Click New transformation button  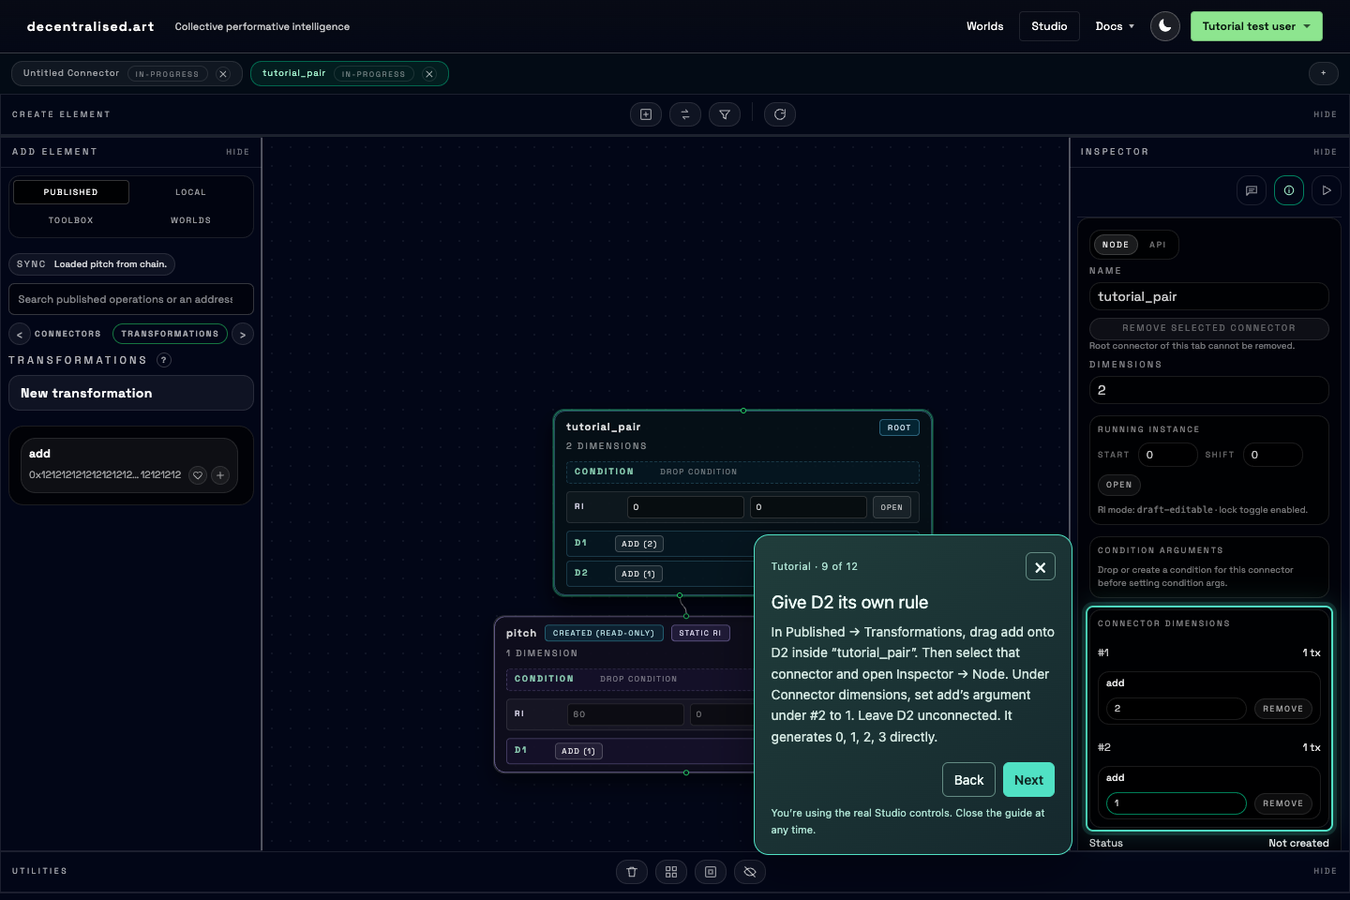tap(131, 393)
